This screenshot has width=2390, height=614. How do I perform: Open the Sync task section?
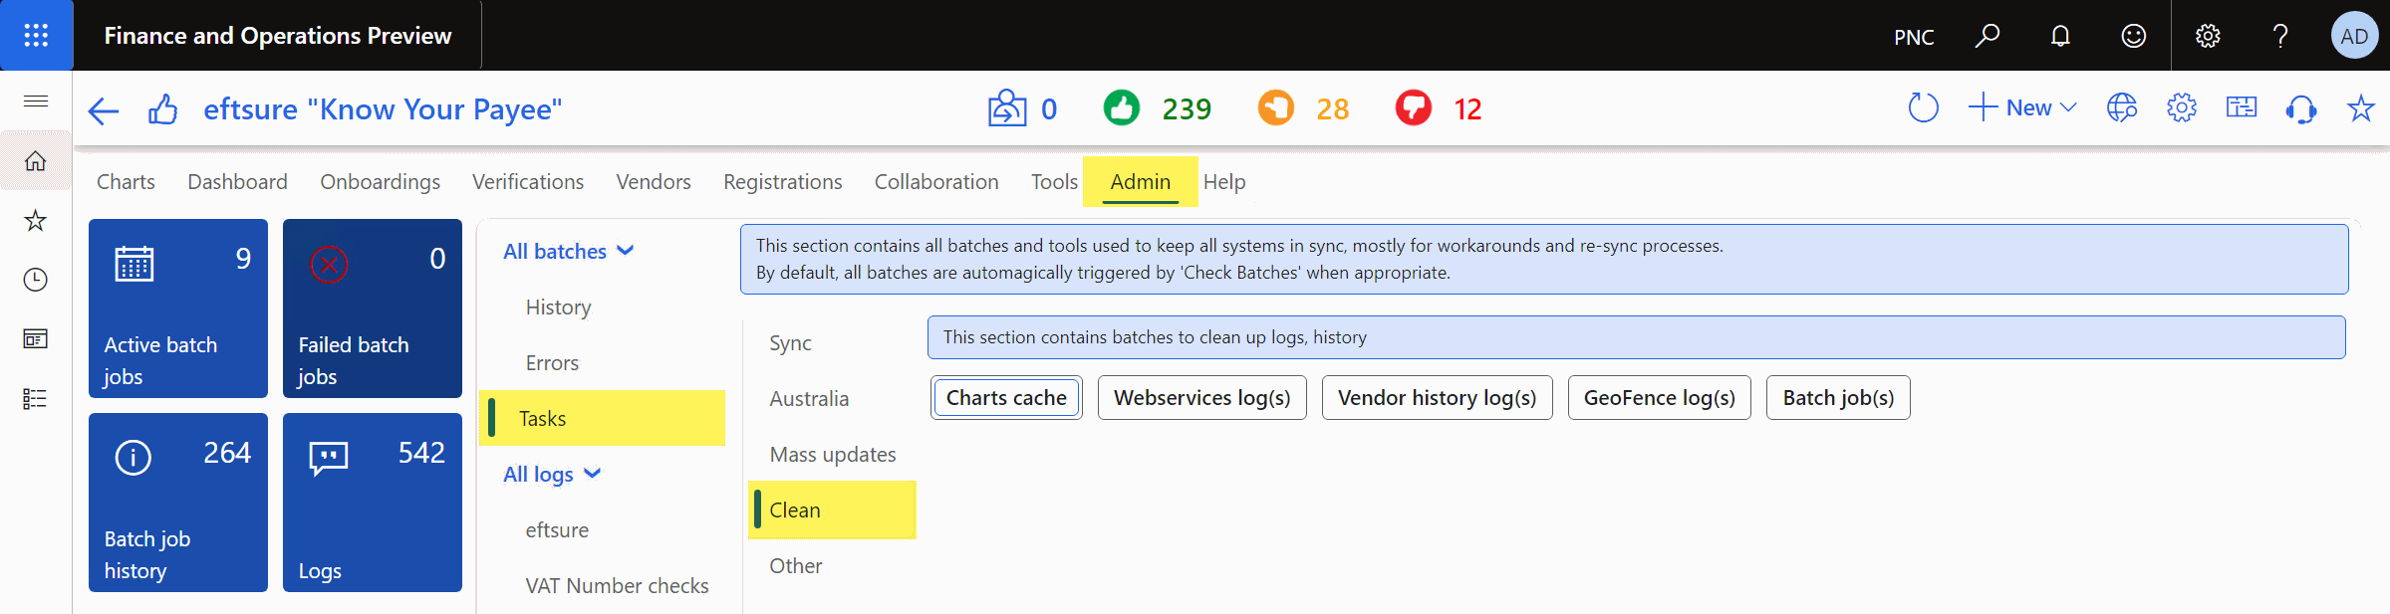pyautogui.click(x=790, y=343)
